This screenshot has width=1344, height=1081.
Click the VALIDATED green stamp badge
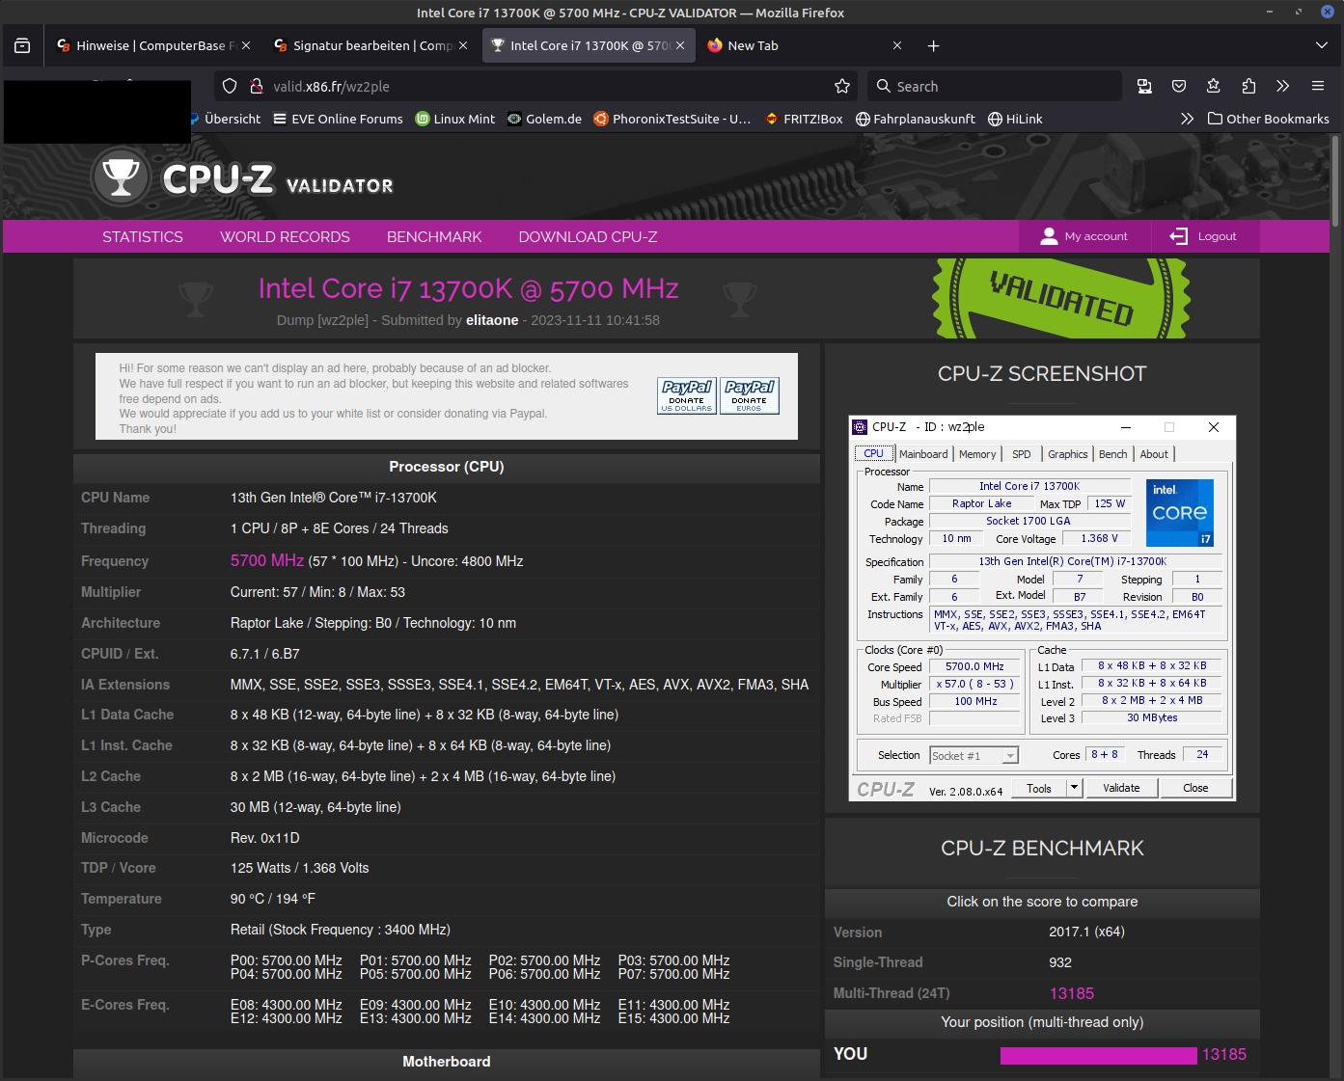[1061, 298]
